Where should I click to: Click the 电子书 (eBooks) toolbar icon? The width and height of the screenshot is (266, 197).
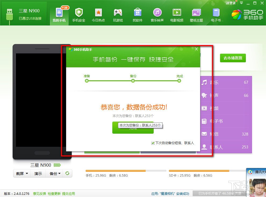[x=216, y=14]
